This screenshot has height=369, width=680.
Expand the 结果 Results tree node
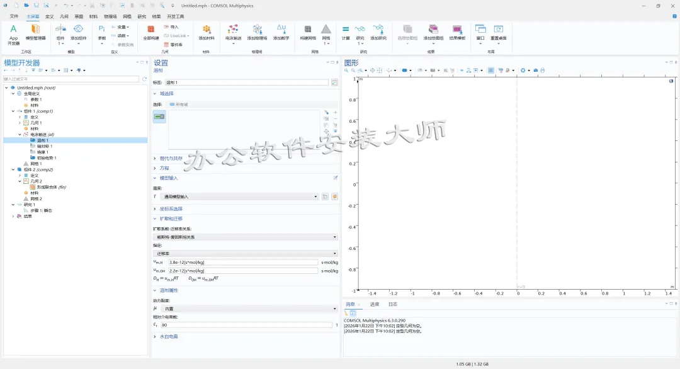(13, 217)
